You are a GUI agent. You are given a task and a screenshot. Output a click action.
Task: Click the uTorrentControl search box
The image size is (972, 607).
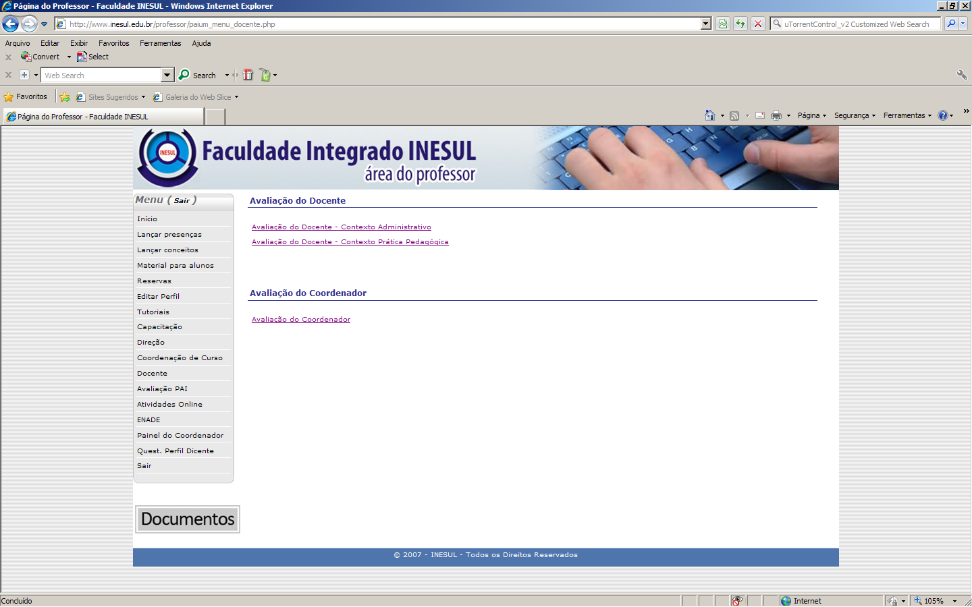(x=856, y=24)
